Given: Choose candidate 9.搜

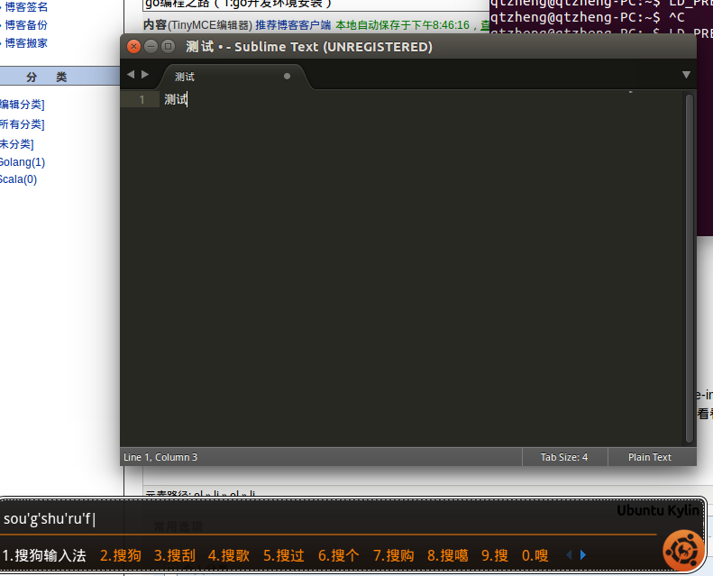Looking at the screenshot, I should (495, 555).
